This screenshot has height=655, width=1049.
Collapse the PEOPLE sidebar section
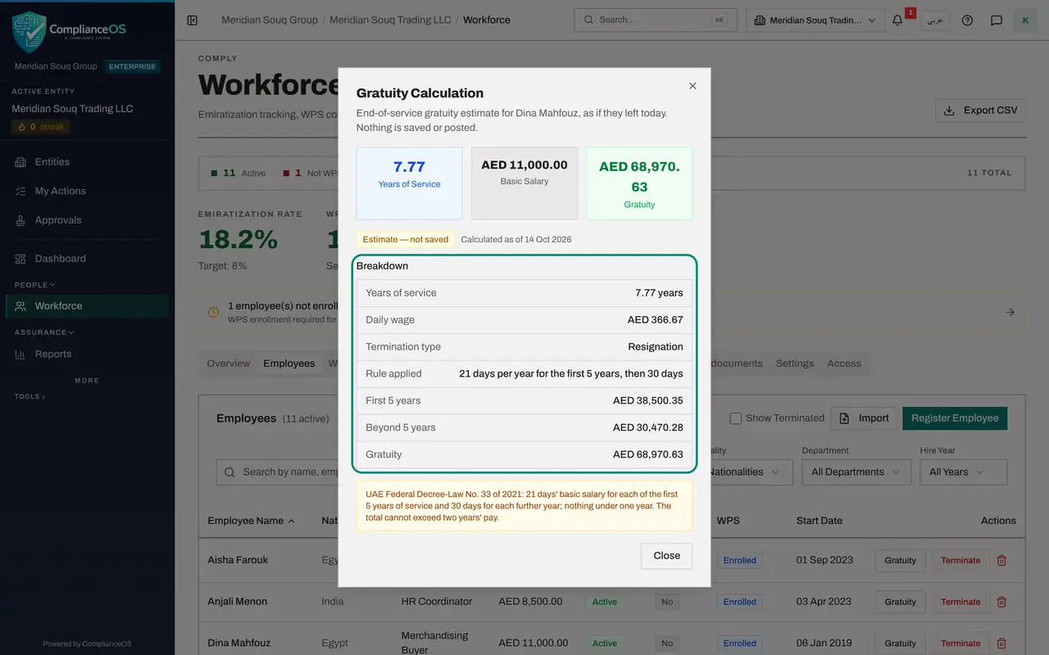click(35, 285)
